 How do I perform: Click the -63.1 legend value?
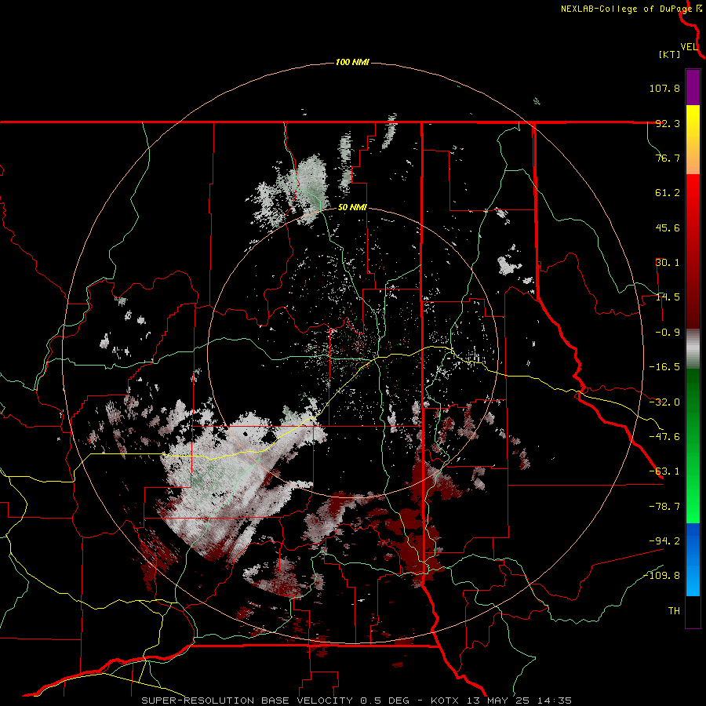[x=664, y=471]
